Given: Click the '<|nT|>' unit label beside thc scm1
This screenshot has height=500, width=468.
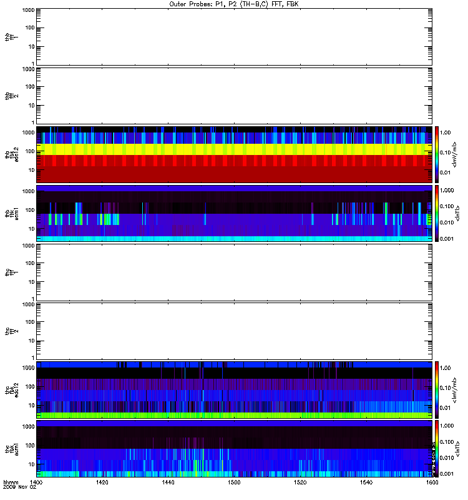Looking at the screenshot, I should [x=457, y=449].
